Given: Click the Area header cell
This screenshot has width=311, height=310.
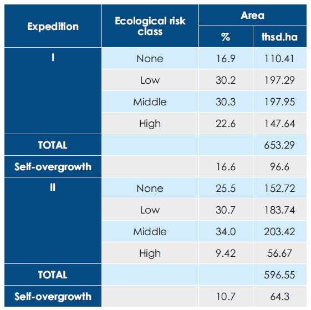Looking at the screenshot, I should 253,15.
